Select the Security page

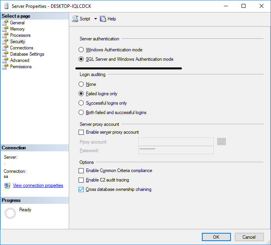(17, 42)
